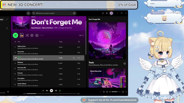Add current song via plus icon in bottom-left
Screen dimensions: 184x103
pos(8,92)
